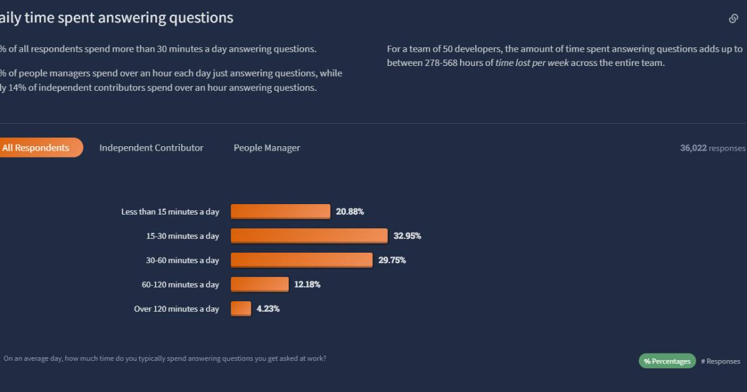Viewport: 747px width, 392px height.
Task: Click the survey question text below the chart
Action: coord(164,358)
